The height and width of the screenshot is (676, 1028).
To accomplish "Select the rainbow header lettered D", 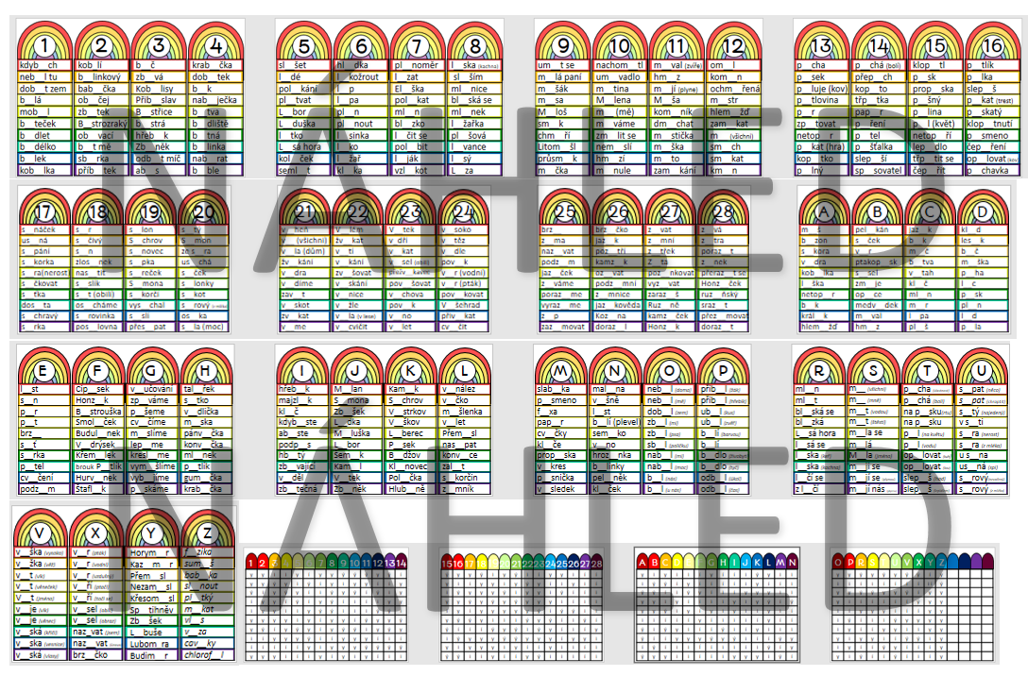I will click(982, 209).
